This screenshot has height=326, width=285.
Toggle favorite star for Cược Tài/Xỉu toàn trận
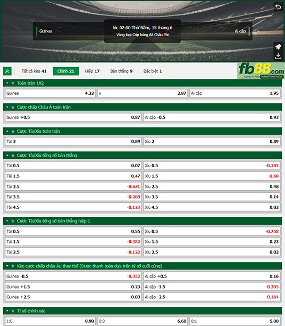coord(13,132)
